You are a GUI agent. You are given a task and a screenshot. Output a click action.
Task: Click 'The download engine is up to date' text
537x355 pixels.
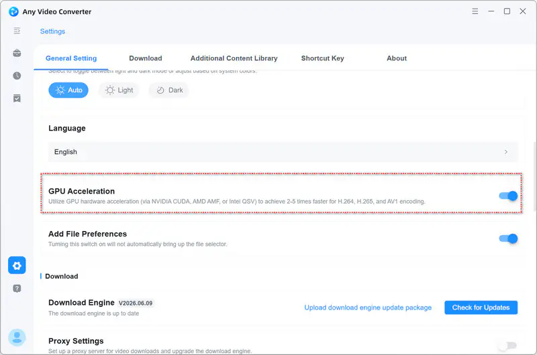coord(93,313)
